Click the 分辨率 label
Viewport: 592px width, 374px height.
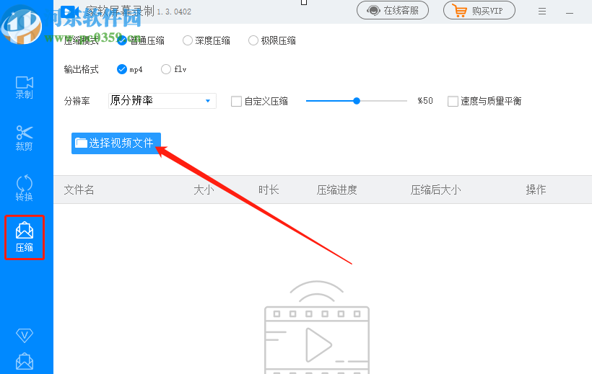77,101
